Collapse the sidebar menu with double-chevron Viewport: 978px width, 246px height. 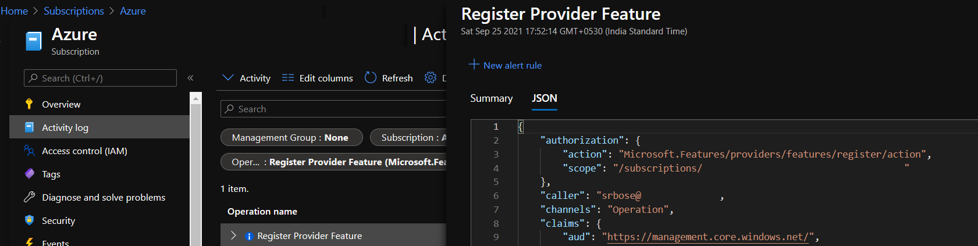190,78
